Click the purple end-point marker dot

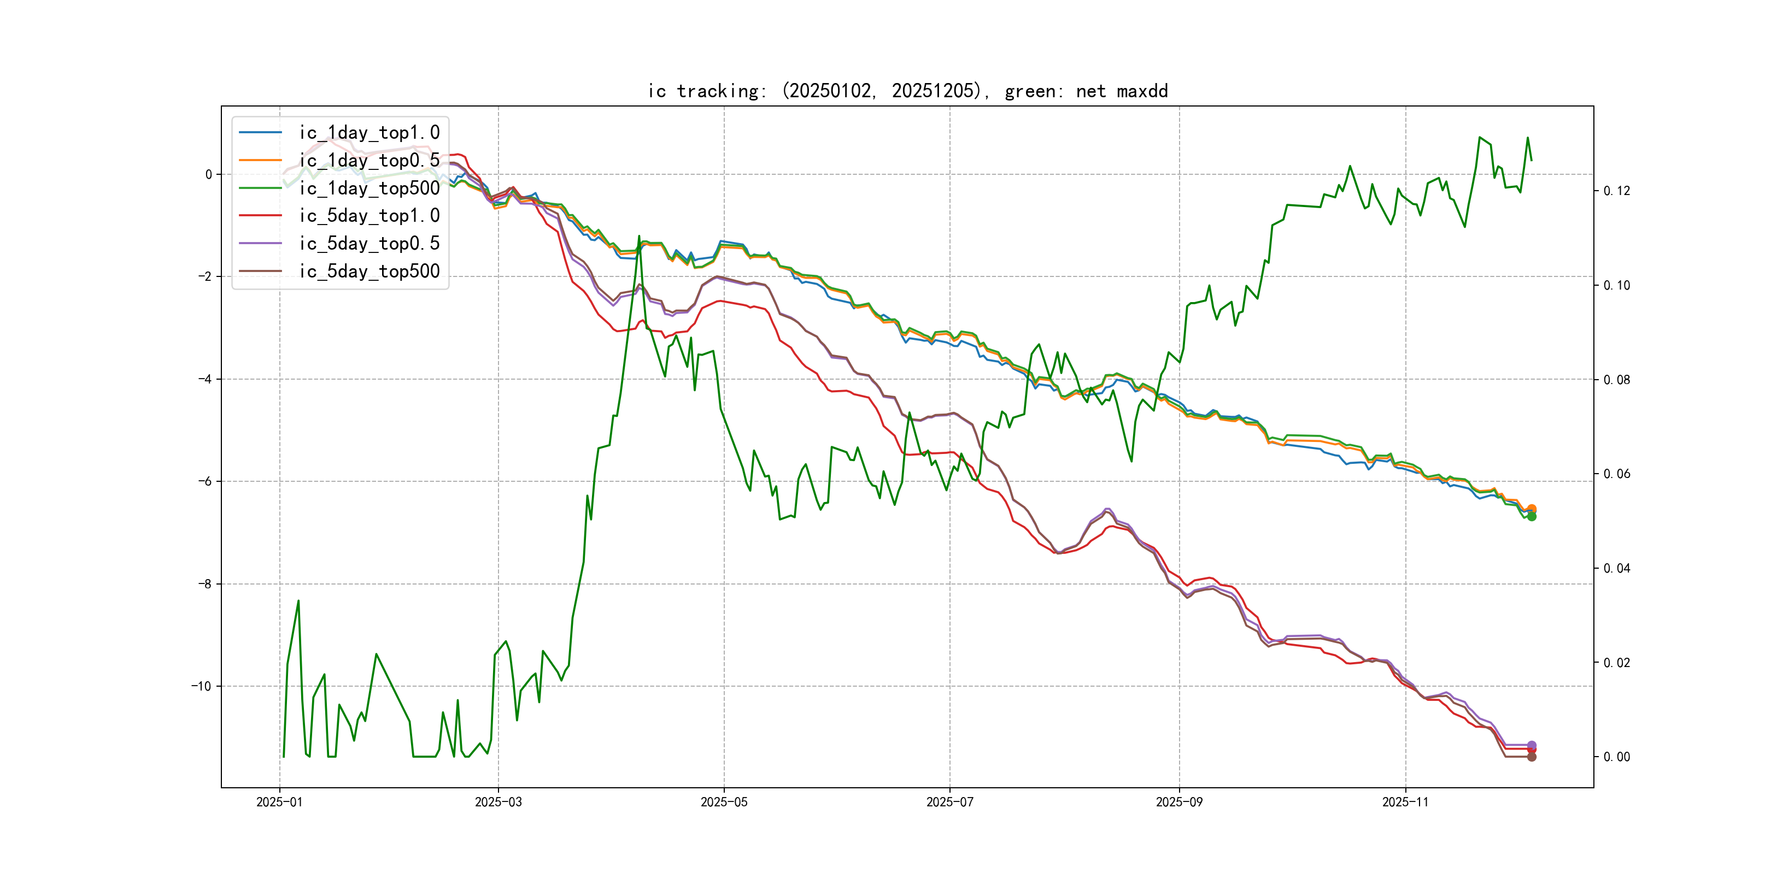tap(1532, 745)
